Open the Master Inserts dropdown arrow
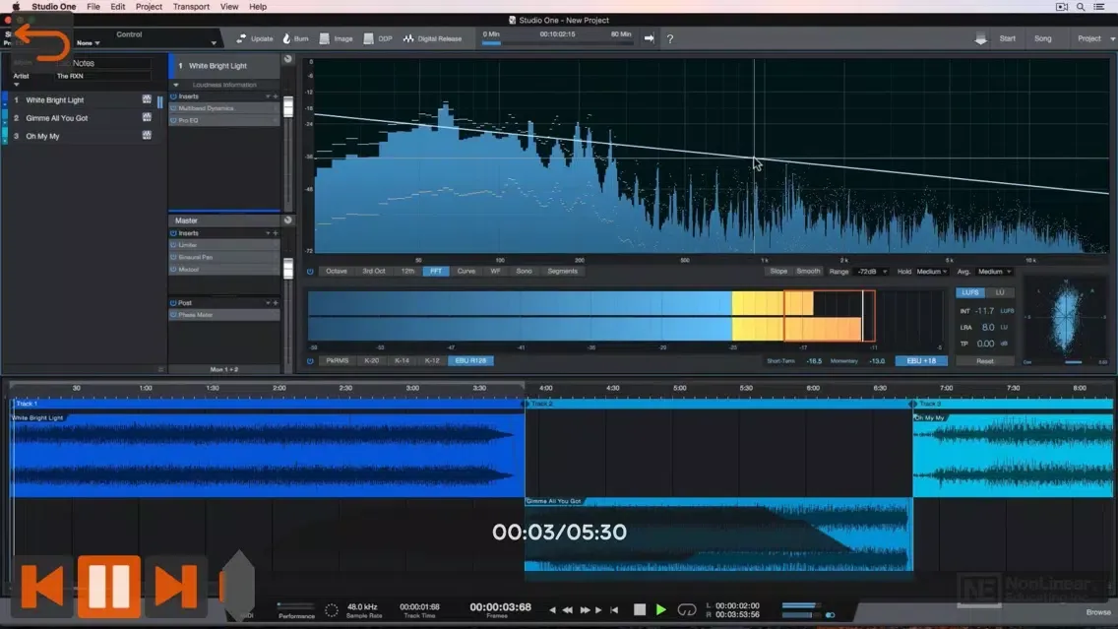 click(268, 233)
